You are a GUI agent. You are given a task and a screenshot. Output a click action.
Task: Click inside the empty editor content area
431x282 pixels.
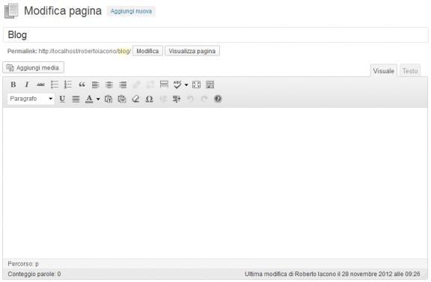pos(215,183)
